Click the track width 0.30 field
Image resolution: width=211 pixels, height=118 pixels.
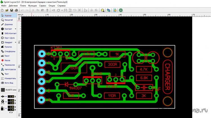point(11,96)
